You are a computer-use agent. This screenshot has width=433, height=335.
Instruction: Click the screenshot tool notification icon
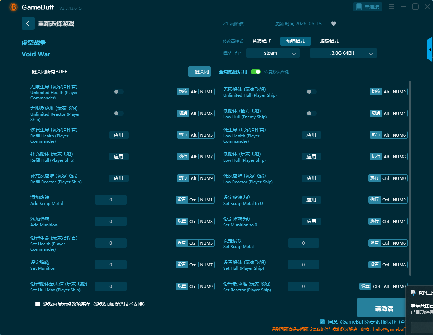click(413, 293)
